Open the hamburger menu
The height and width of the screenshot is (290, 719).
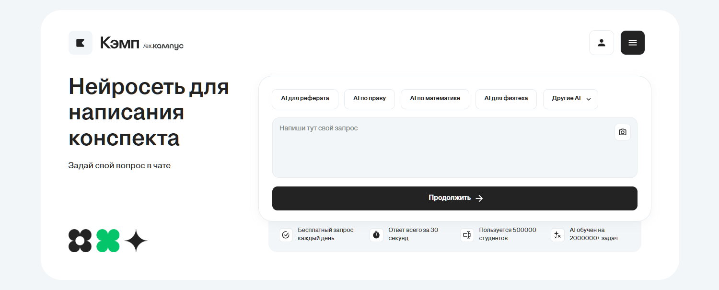click(x=632, y=43)
